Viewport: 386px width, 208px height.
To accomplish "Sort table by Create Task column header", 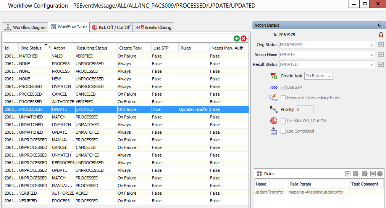I will pos(134,48).
